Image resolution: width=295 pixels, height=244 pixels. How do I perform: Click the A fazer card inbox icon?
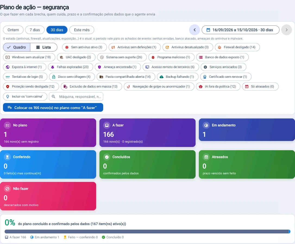(x=107, y=125)
